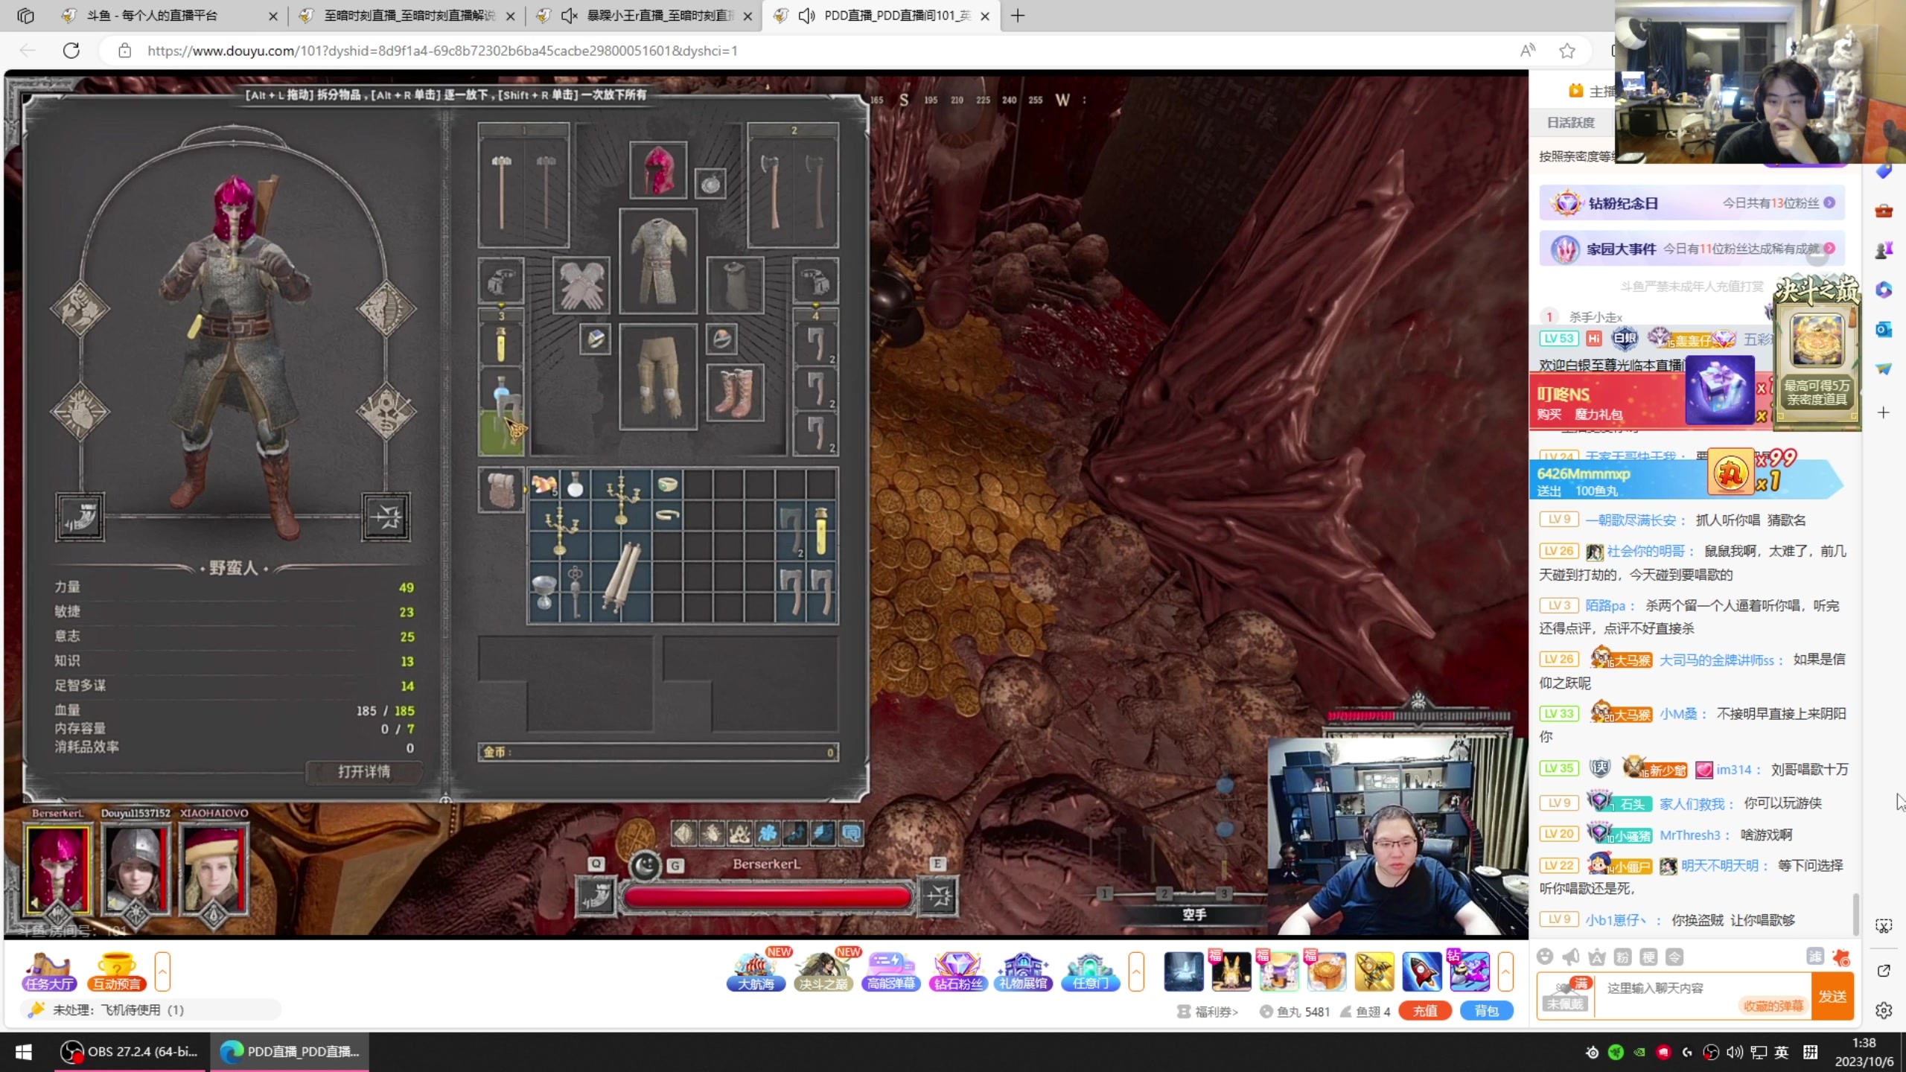
Task: Open the 互动预言 prediction icon
Action: [116, 971]
